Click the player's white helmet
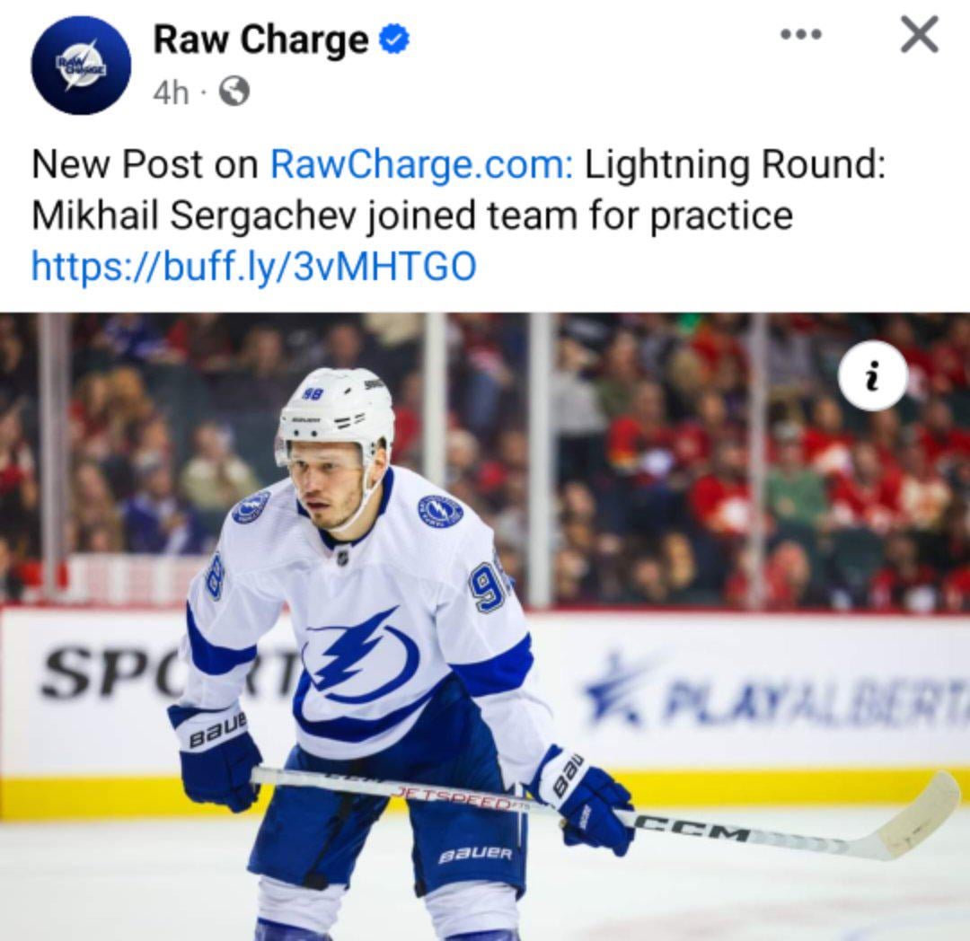970x941 pixels. click(x=335, y=413)
